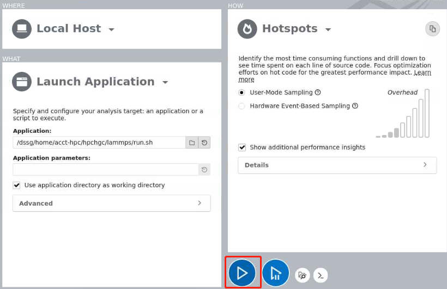
Task: Click the Application path input field
Action: [99, 143]
